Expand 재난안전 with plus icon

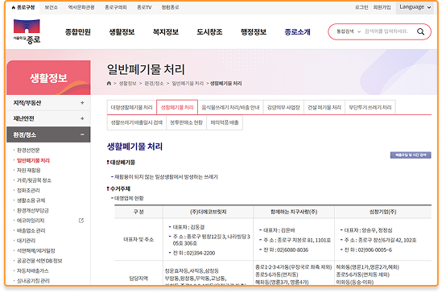pos(82,118)
